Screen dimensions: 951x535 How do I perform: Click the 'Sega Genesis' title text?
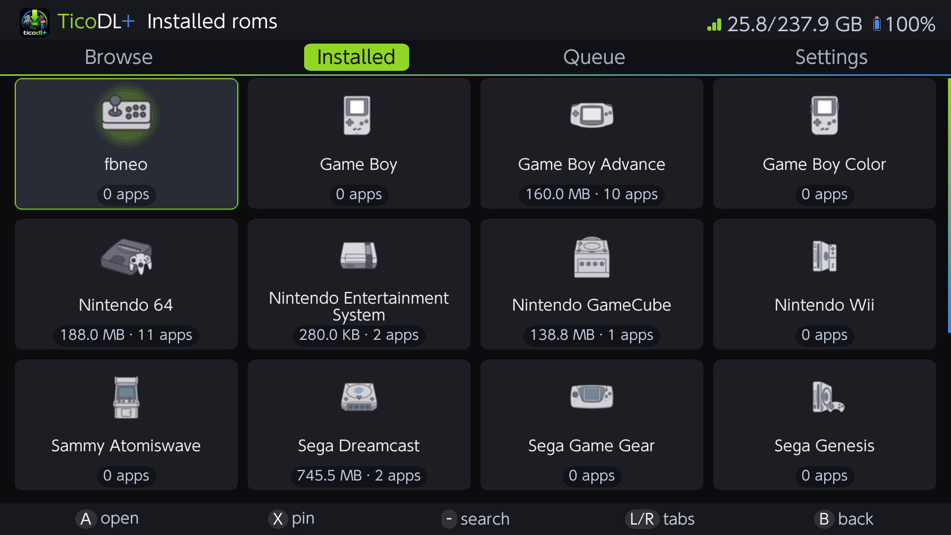(x=824, y=445)
